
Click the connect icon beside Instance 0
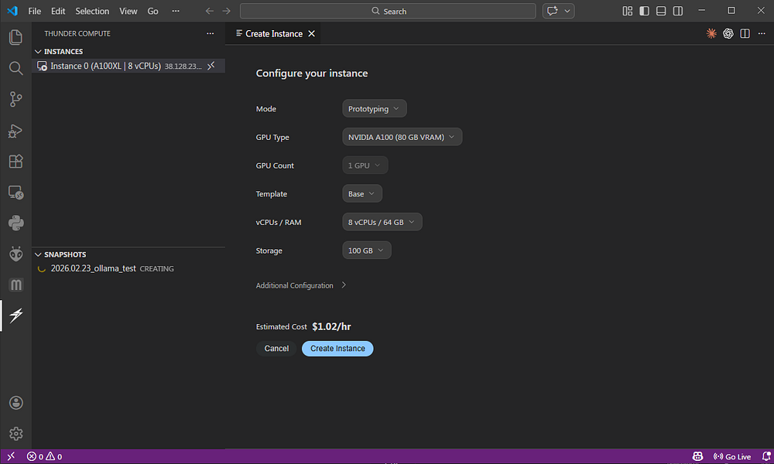pos(211,66)
